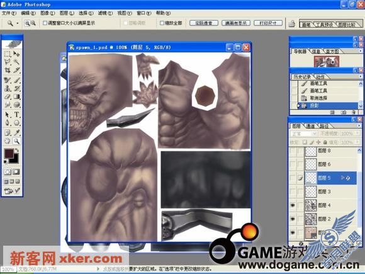
Task: Select the Polygonal Lasso tool
Action: point(7,62)
